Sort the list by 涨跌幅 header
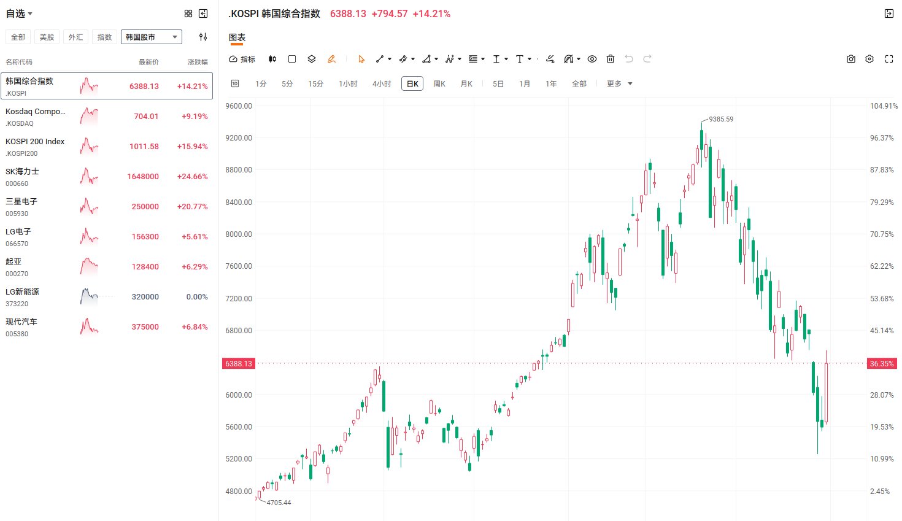The image size is (902, 521). tap(198, 62)
